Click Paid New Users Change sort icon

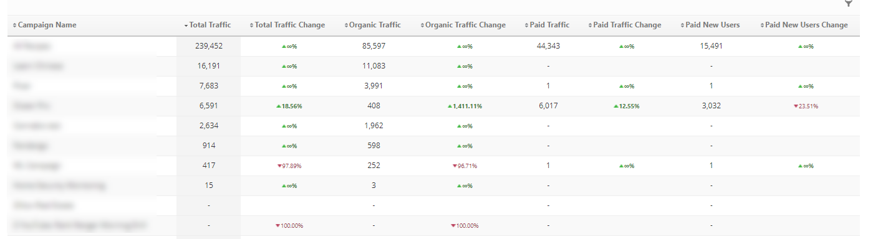(x=762, y=26)
